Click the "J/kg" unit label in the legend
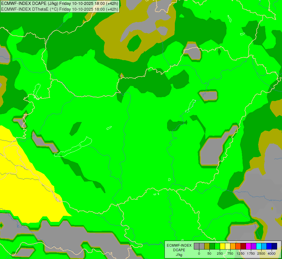This screenshot has width=282, height=259. (179, 254)
